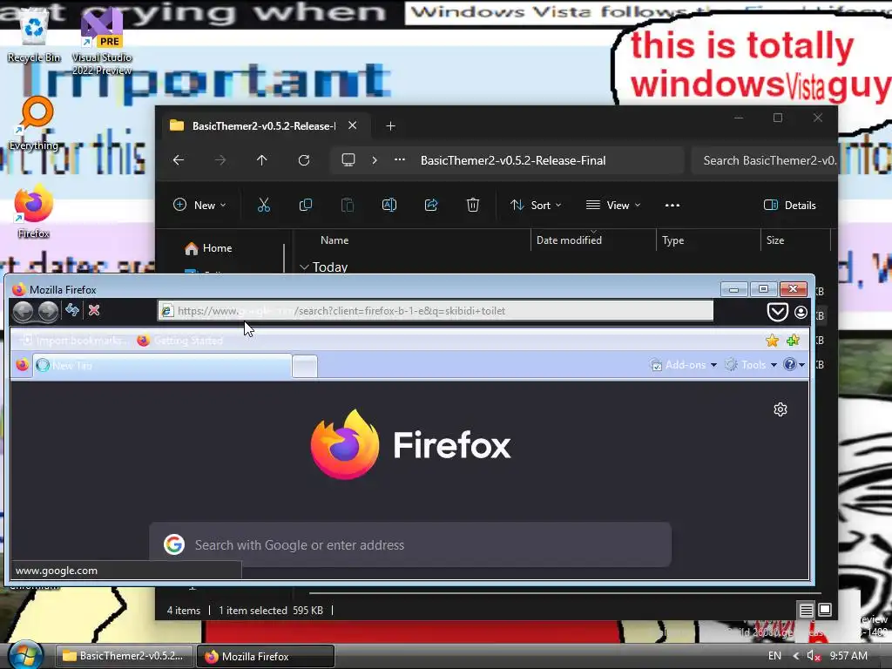Open the Visual Studio 2022 Preview desktop shortcut
The image size is (892, 669).
[102, 41]
